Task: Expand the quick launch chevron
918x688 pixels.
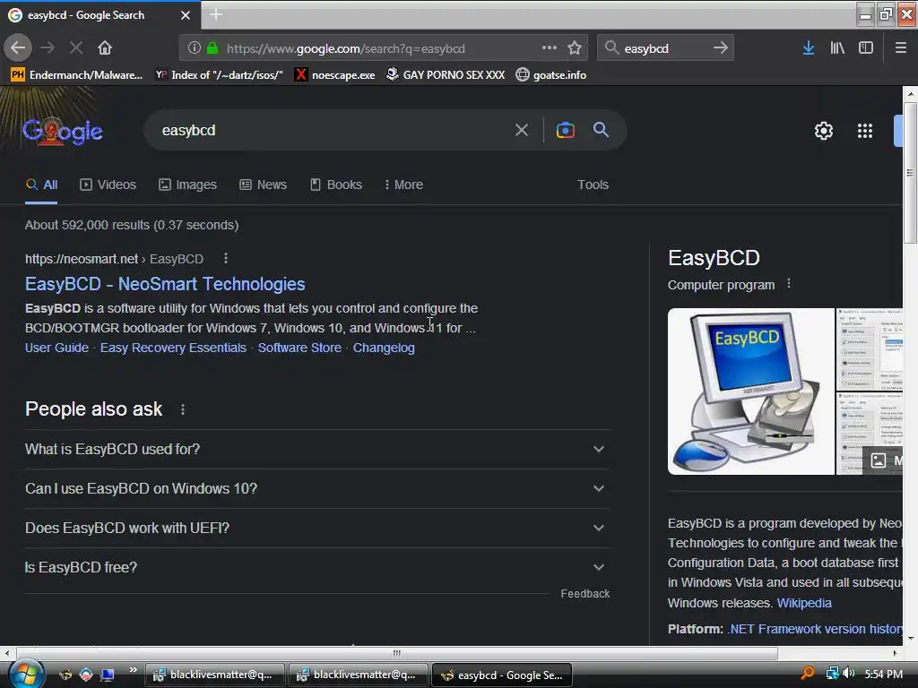Action: (134, 670)
